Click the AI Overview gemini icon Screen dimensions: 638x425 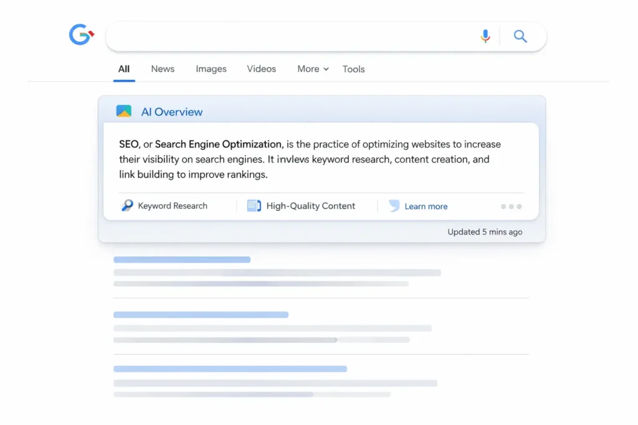(x=124, y=111)
